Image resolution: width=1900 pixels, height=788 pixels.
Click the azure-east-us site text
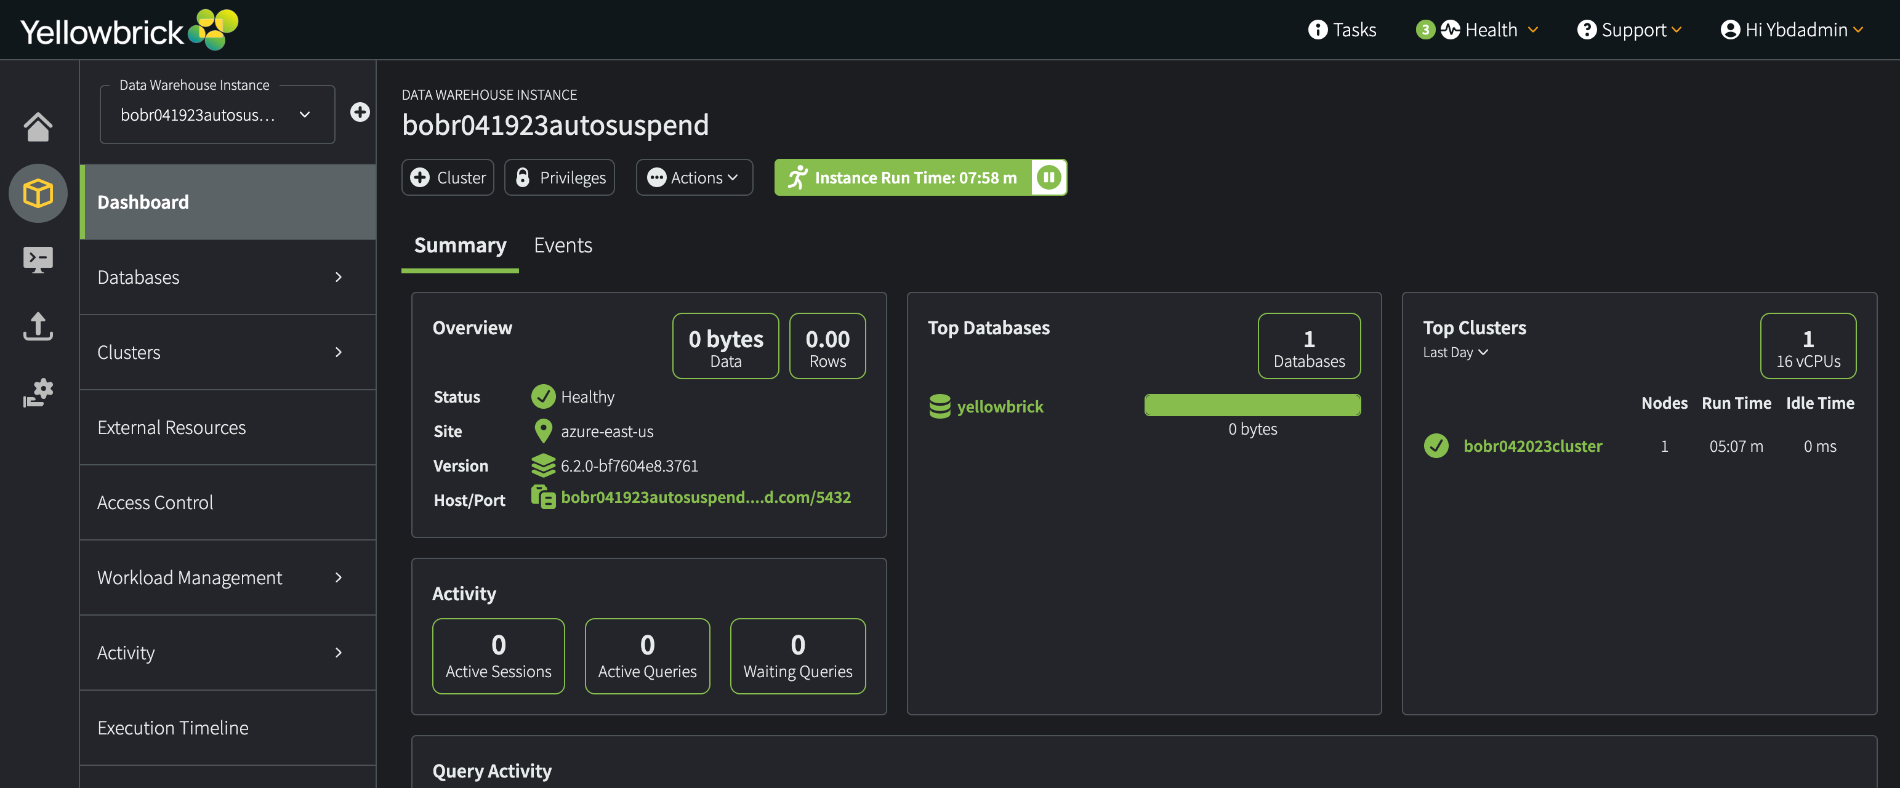click(x=607, y=431)
